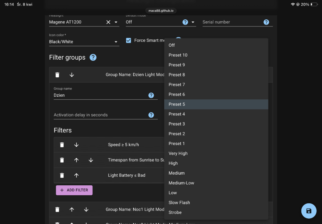
Task: Move Timespan filter up
Action: pos(76,160)
